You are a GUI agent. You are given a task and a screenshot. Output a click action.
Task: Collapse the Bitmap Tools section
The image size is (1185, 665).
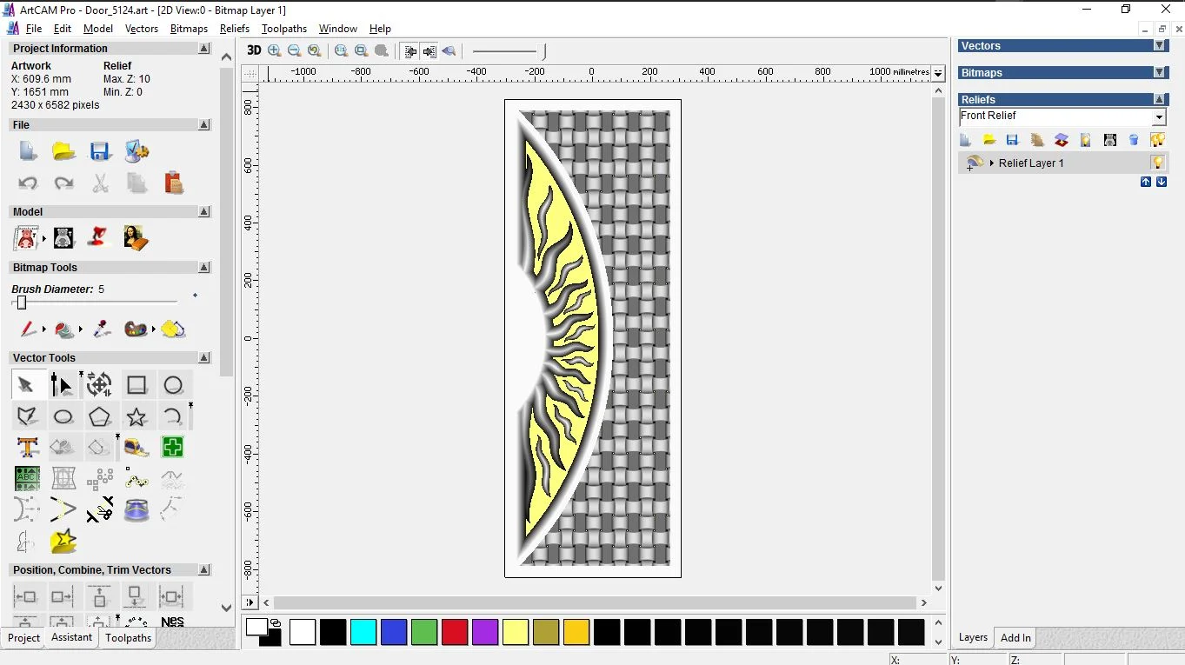(x=204, y=268)
